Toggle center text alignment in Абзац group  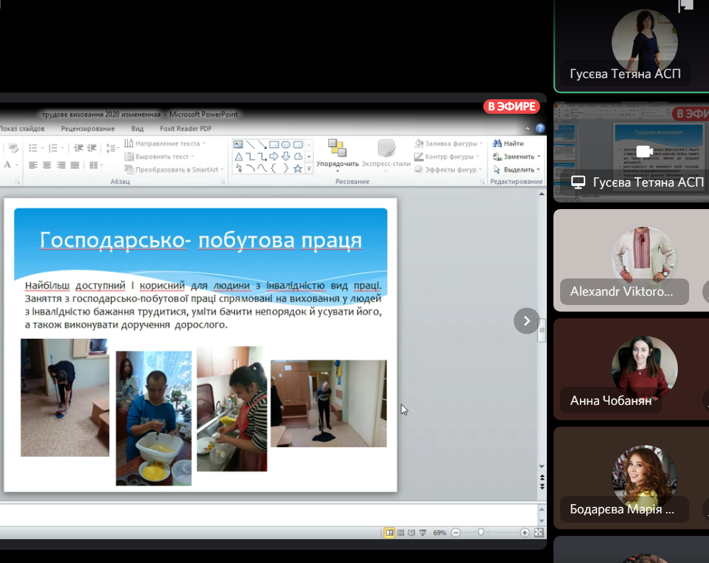tap(48, 165)
